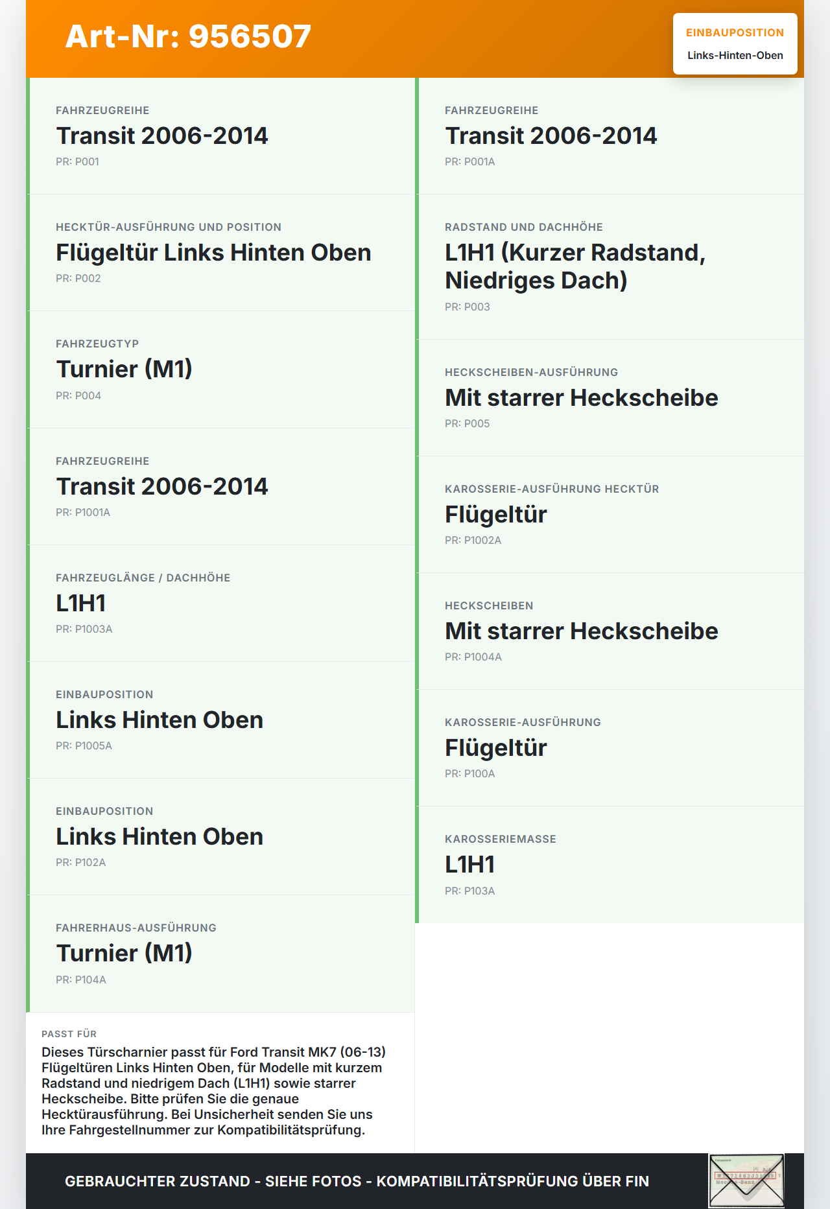Click the Passt Für heading
The height and width of the screenshot is (1209, 830).
[69, 1034]
